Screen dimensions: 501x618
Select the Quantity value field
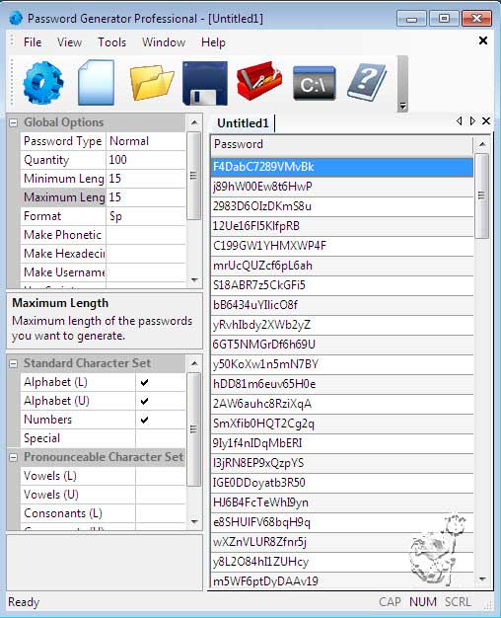[x=146, y=160]
